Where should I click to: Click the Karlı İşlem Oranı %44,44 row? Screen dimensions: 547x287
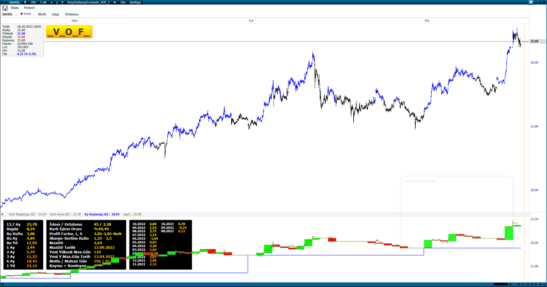tap(80, 229)
